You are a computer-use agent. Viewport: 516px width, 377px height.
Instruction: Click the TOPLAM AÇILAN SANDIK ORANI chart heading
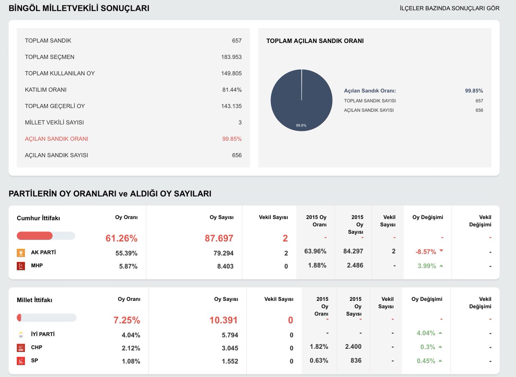point(315,41)
